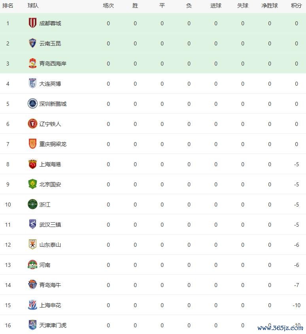
Task: Click the 上海申花 club crest
Action: click(x=32, y=305)
